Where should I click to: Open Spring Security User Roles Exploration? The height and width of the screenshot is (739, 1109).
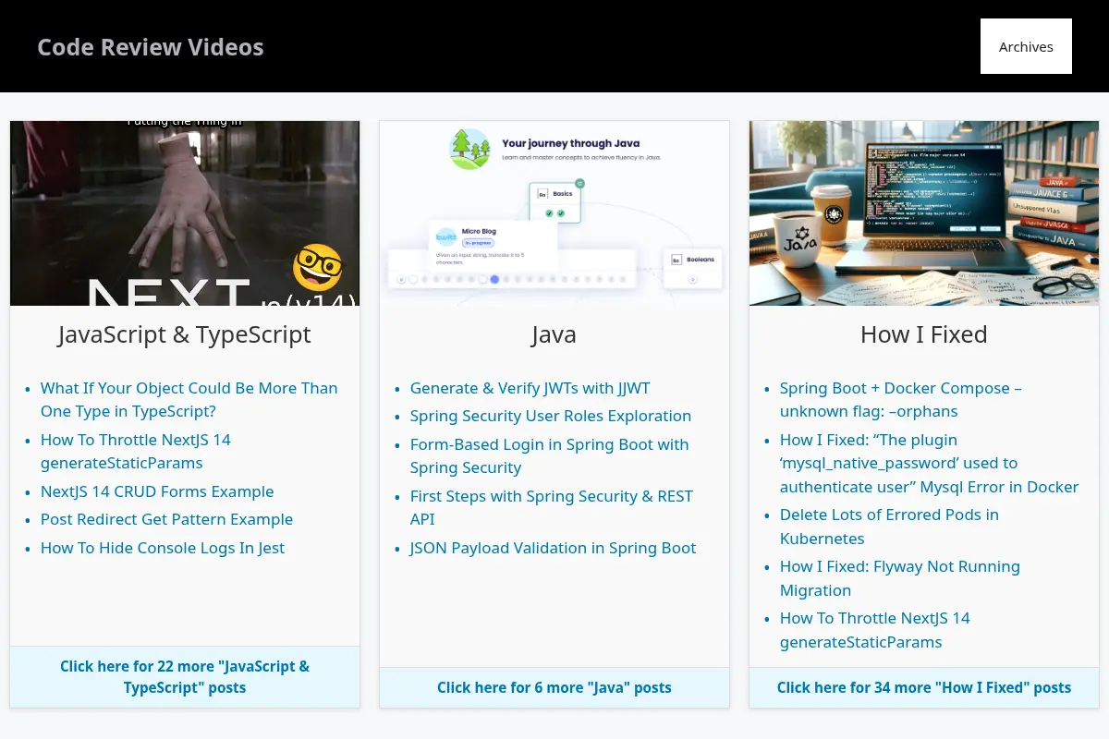[x=551, y=416]
